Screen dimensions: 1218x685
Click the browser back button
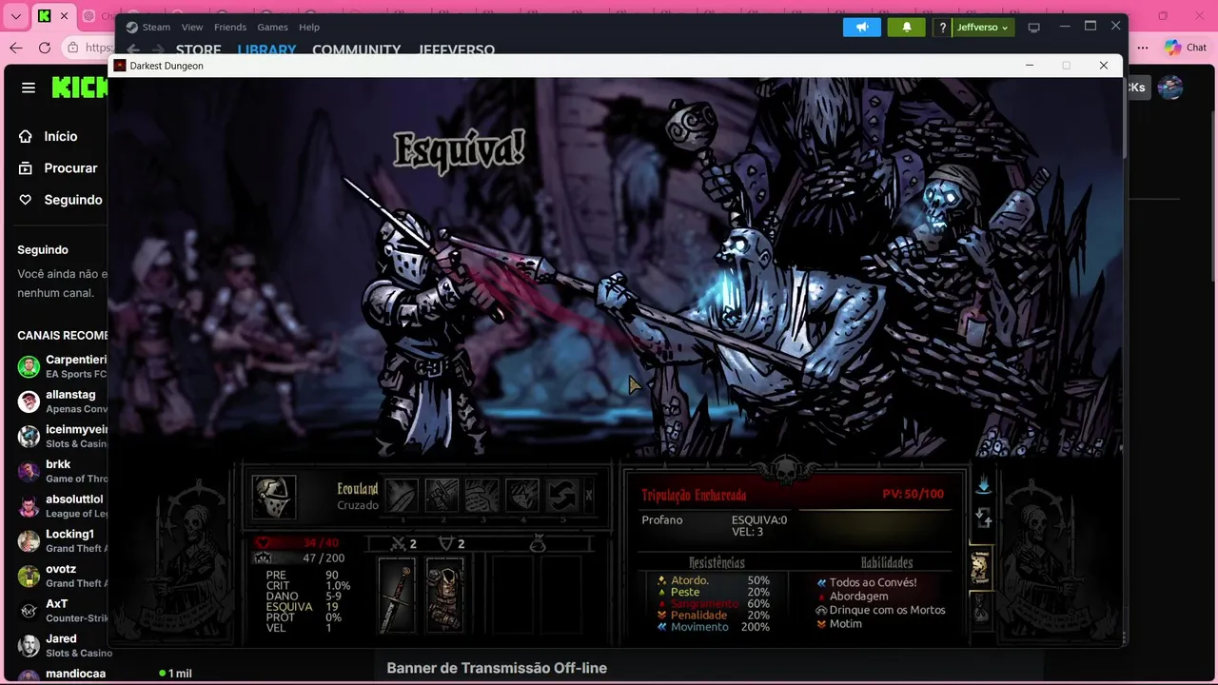(16, 48)
